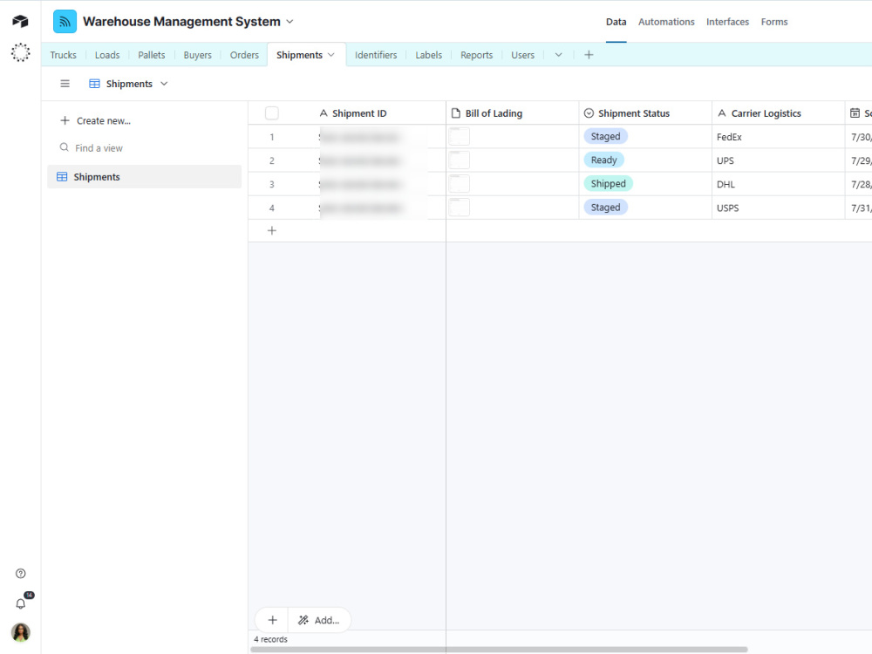
Task: Switch to the Users table tab
Action: 522,55
